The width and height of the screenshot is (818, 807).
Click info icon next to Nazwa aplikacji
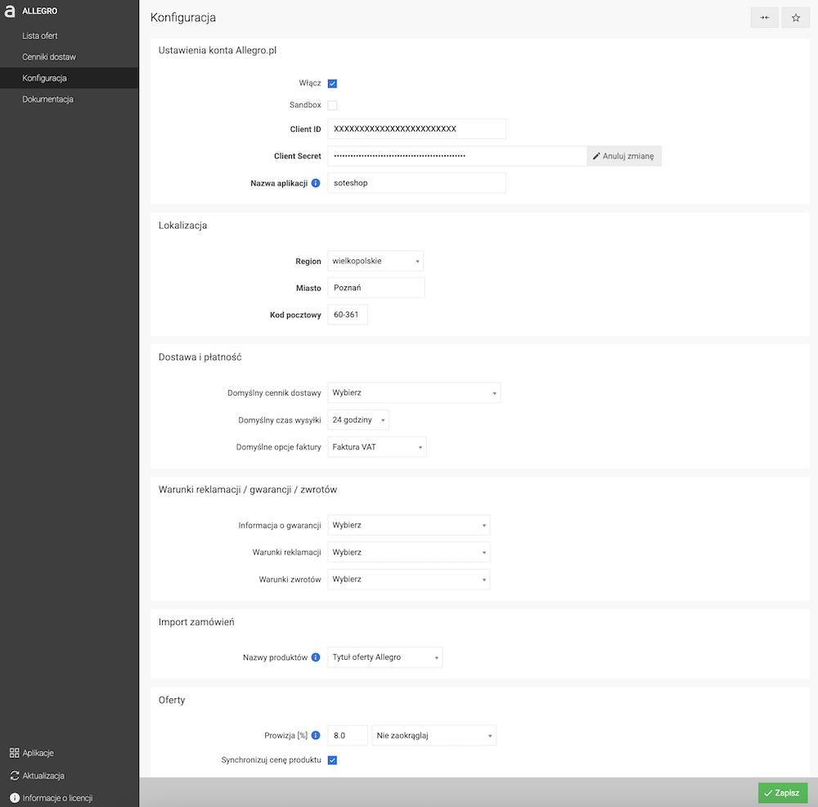tap(316, 183)
